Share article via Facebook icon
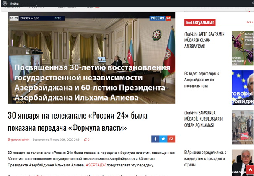This screenshot has height=176, width=254. (x=155, y=139)
